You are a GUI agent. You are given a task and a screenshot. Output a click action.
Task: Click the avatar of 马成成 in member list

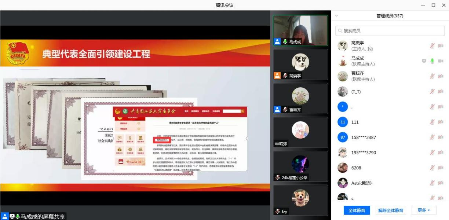pyautogui.click(x=343, y=61)
